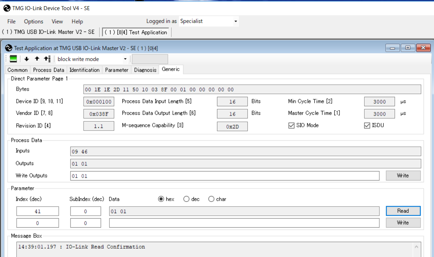This screenshot has height=257, width=434.
Task: Click the Revision ID value 1.1
Action: [x=99, y=126]
